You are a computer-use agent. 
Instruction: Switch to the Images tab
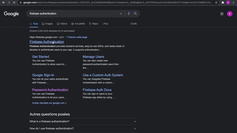click(x=47, y=24)
